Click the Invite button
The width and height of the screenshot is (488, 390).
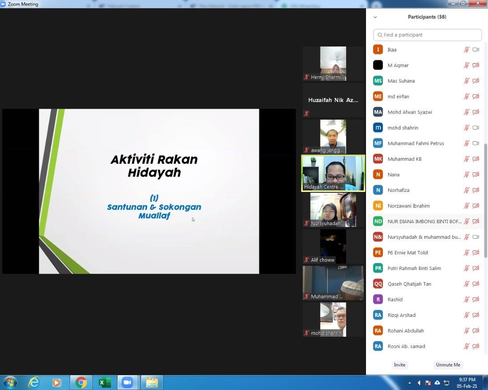399,365
